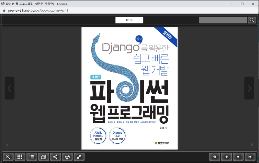Open the thumbnails grid view
259x163 pixels.
click(x=20, y=157)
